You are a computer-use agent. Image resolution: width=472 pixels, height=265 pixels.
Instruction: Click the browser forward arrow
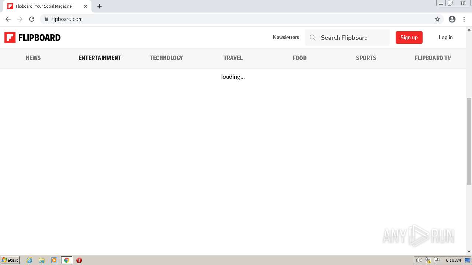[20, 19]
